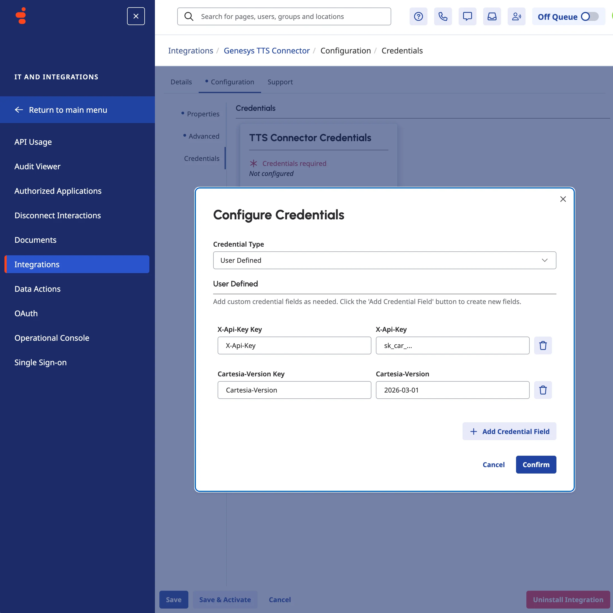The image size is (613, 613).
Task: Select the Credentials side section
Action: click(x=202, y=158)
